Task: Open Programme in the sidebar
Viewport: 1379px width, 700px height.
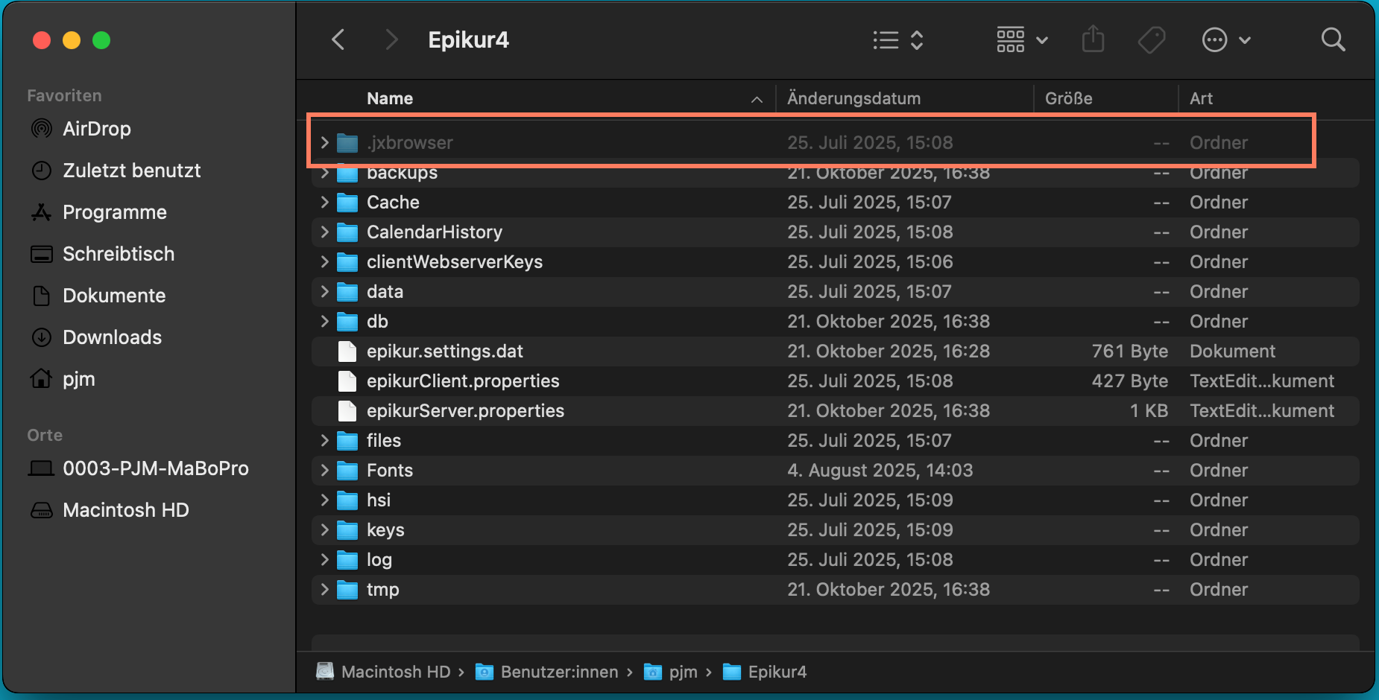Action: point(98,212)
